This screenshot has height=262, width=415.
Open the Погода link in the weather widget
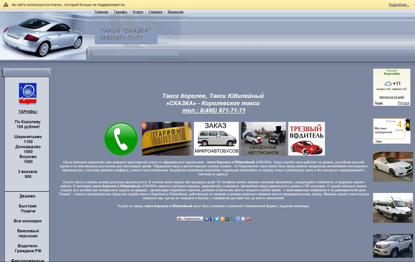pos(403,103)
